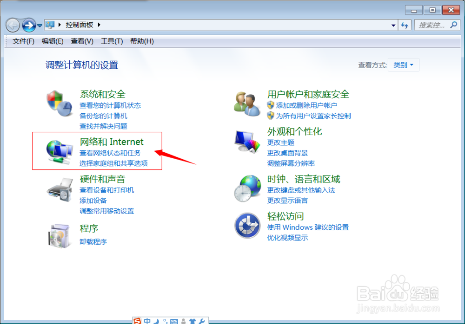
Task: Click the IME user account icon
Action: pos(184,321)
